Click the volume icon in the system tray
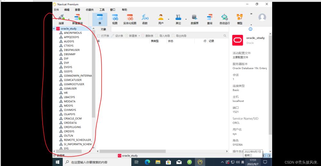Image resolution: width=321 pixels, height=166 pixels. (x=238, y=162)
